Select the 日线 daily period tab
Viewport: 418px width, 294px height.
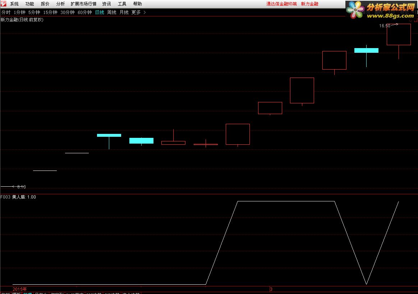pos(100,12)
